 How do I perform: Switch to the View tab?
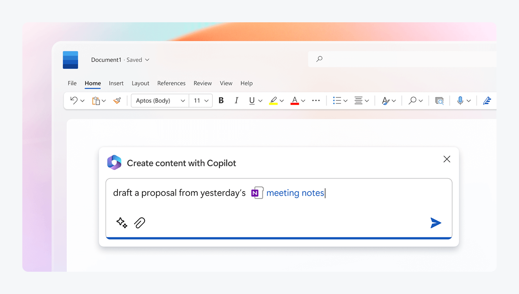point(226,83)
